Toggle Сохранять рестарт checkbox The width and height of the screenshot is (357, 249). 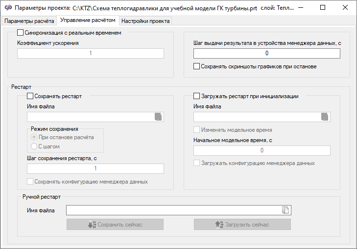30,96
